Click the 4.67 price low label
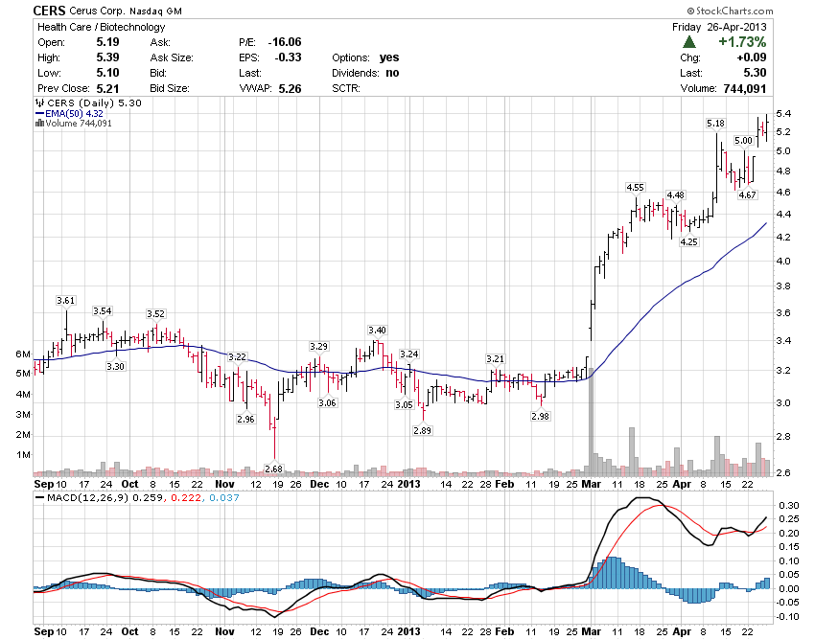This screenshot has width=815, height=640. point(748,194)
